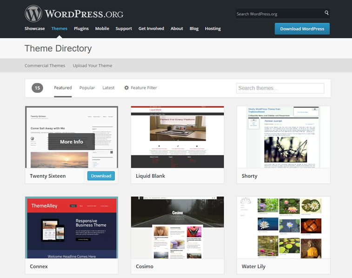The image size is (352, 278).
Task: Click the search magnifier icon in header
Action: [326, 13]
